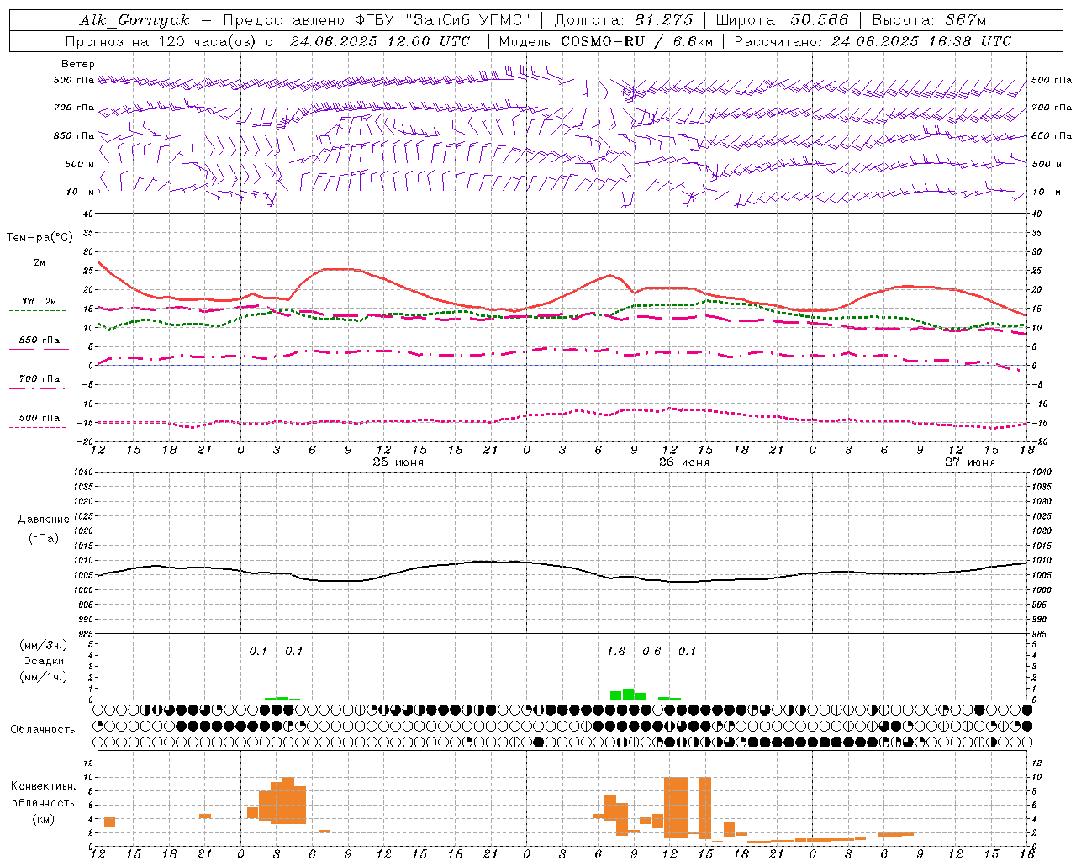
Task: Click the "26 июня" date label
Action: (x=684, y=462)
